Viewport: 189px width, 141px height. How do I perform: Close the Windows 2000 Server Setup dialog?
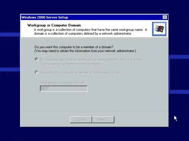pos(165,17)
